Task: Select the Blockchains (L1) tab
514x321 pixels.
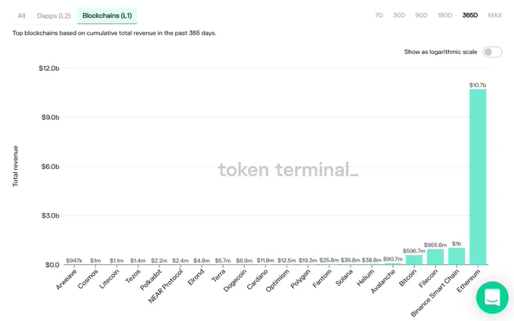Action: pyautogui.click(x=107, y=16)
